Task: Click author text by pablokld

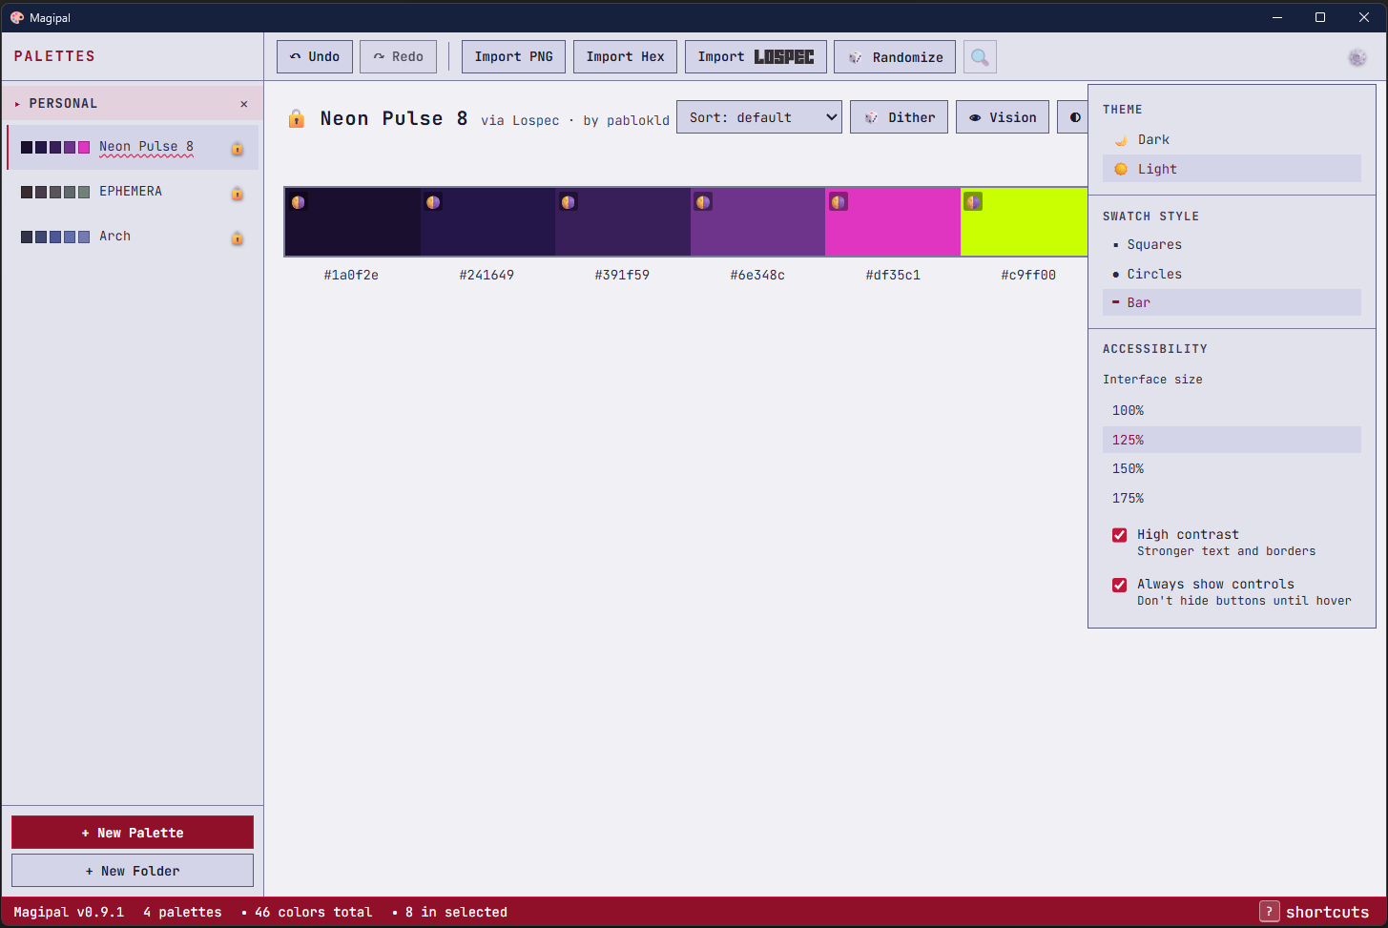Action: coord(627,120)
